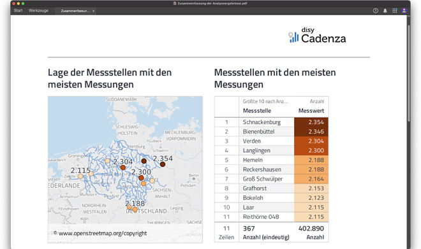Click the PDF file icon in title bar

pyautogui.click(x=175, y=3)
